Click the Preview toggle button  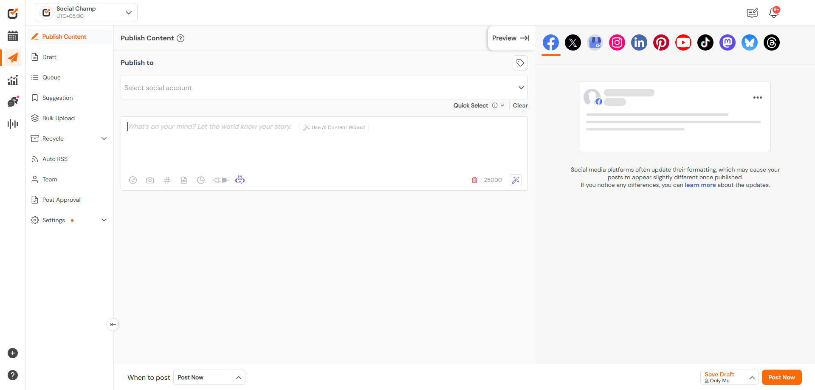[x=511, y=38]
